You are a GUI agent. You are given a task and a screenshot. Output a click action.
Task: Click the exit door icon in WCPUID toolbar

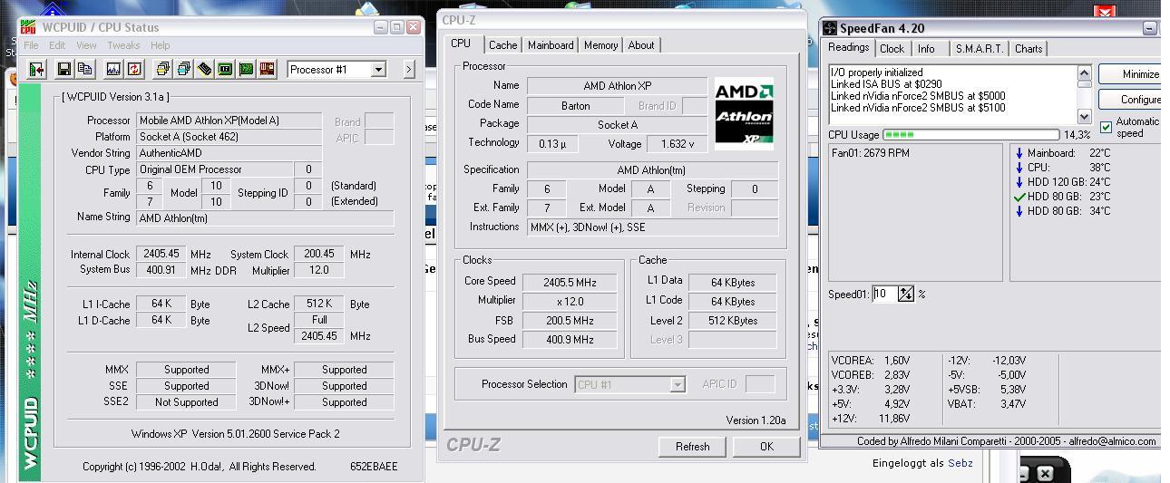tap(37, 69)
